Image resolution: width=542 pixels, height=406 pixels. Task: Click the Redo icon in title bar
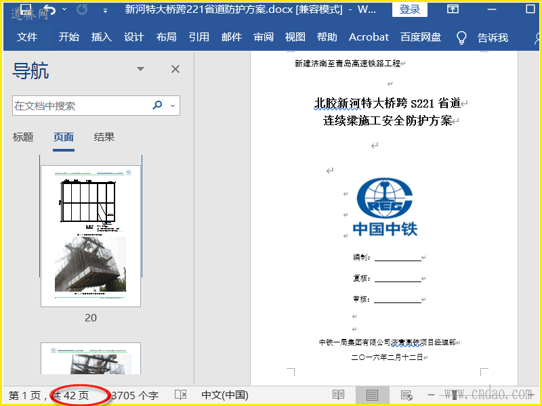(x=82, y=9)
